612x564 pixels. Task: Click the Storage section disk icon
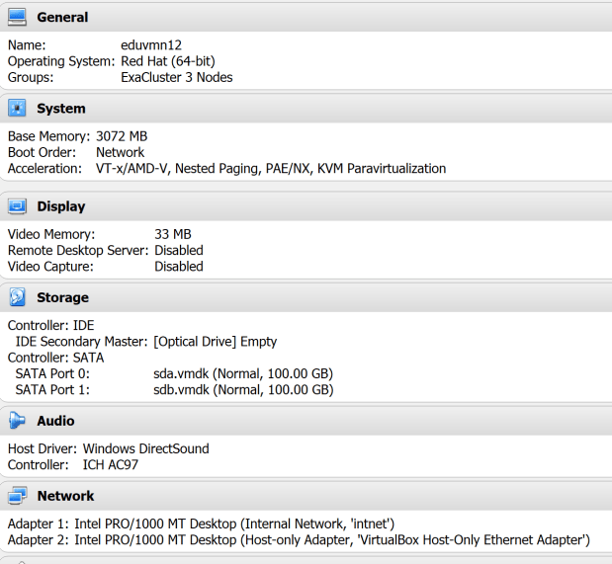(x=17, y=297)
